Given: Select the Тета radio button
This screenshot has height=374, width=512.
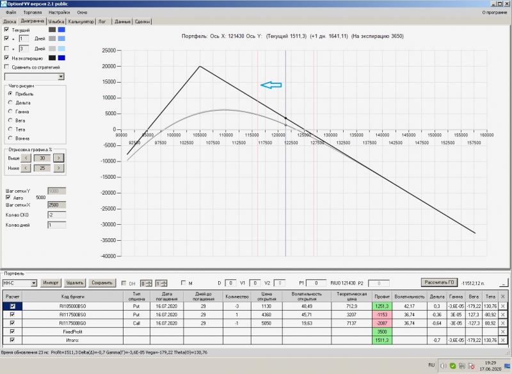Looking at the screenshot, I should click(10, 129).
